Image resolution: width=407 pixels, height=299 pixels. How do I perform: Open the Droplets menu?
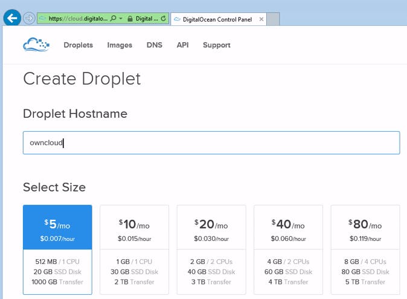click(78, 45)
